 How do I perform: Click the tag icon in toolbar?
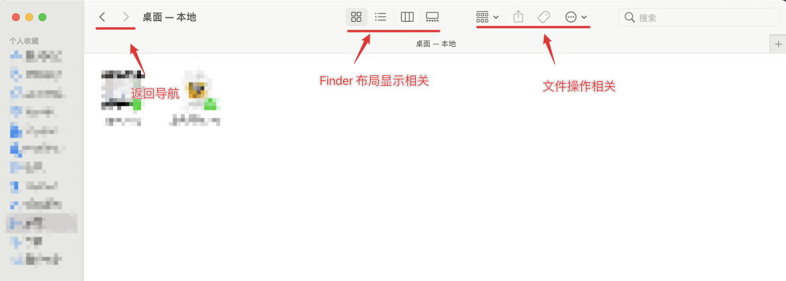544,17
